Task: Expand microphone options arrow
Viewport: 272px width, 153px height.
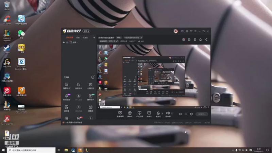Action: [x=162, y=114]
